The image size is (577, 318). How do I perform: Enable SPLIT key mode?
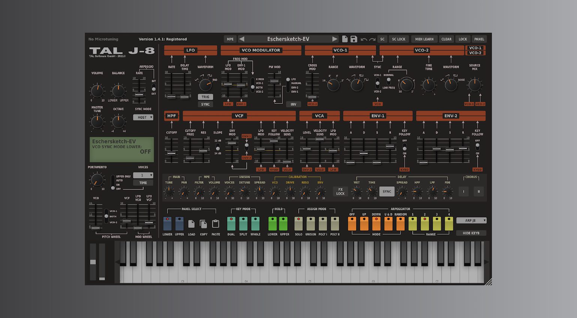243,223
